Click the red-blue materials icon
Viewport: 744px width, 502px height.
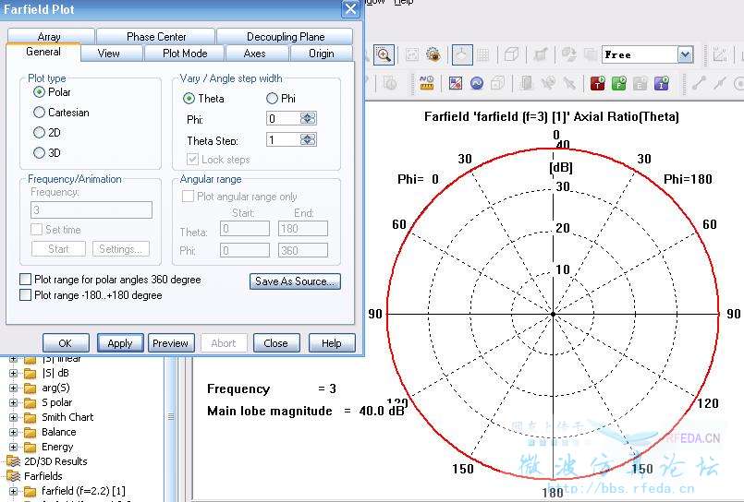click(x=456, y=84)
